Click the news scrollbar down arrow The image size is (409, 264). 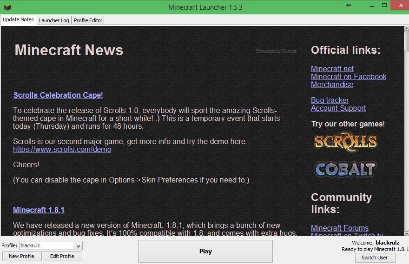tap(406, 234)
